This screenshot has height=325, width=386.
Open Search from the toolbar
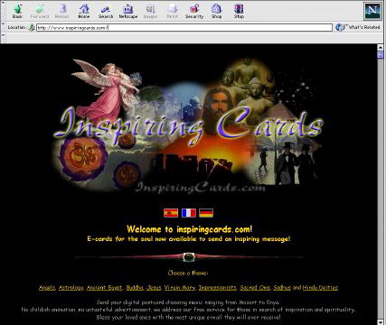106,12
